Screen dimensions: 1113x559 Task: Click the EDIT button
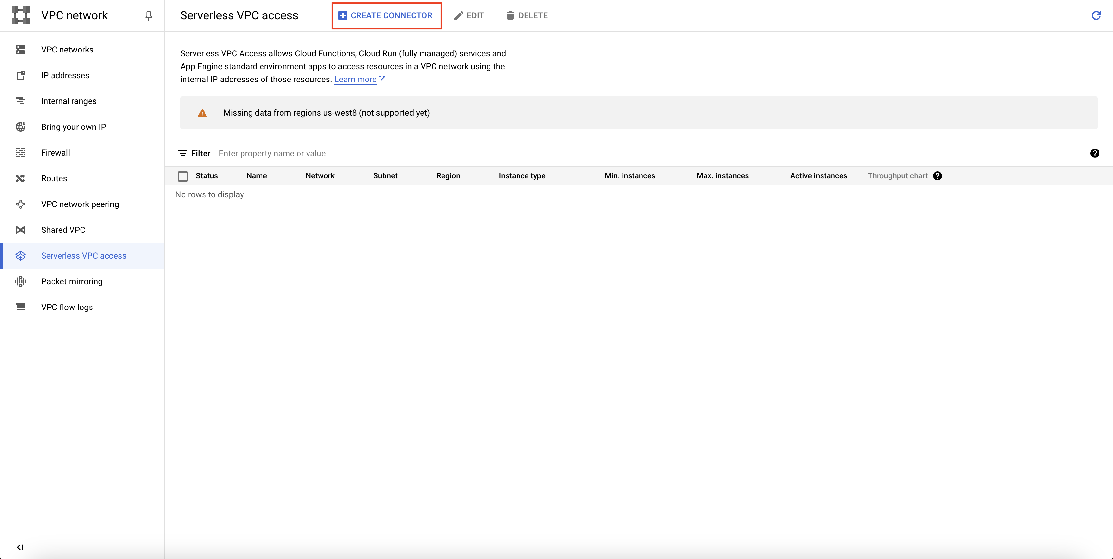469,15
